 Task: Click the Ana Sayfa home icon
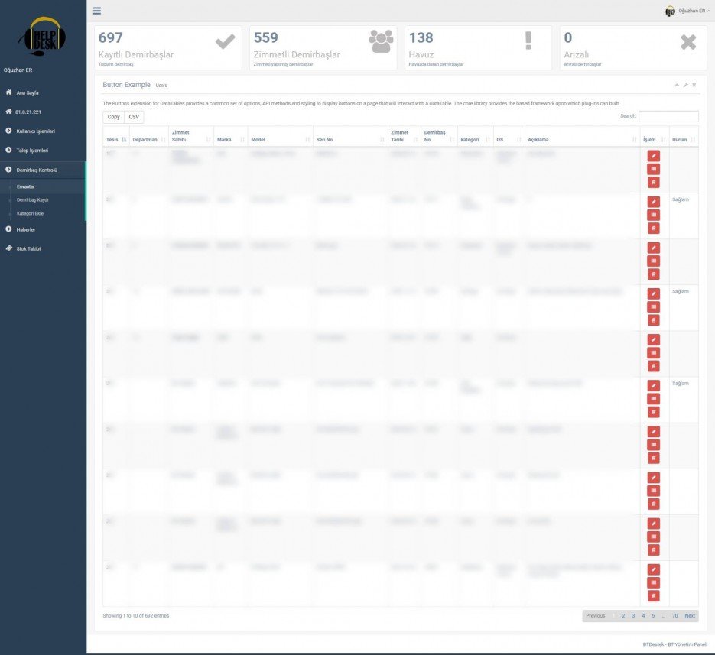9,92
